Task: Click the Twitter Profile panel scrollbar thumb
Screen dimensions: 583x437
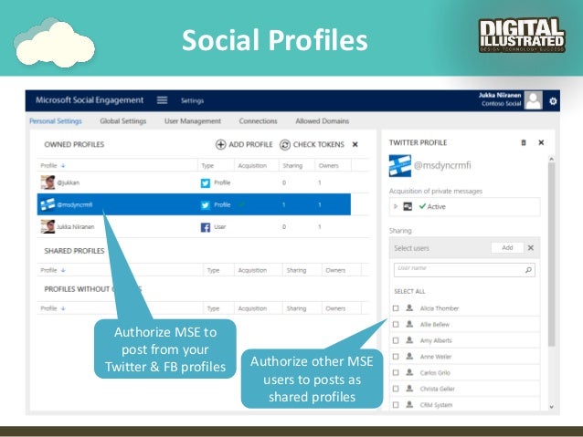Action: (x=551, y=255)
